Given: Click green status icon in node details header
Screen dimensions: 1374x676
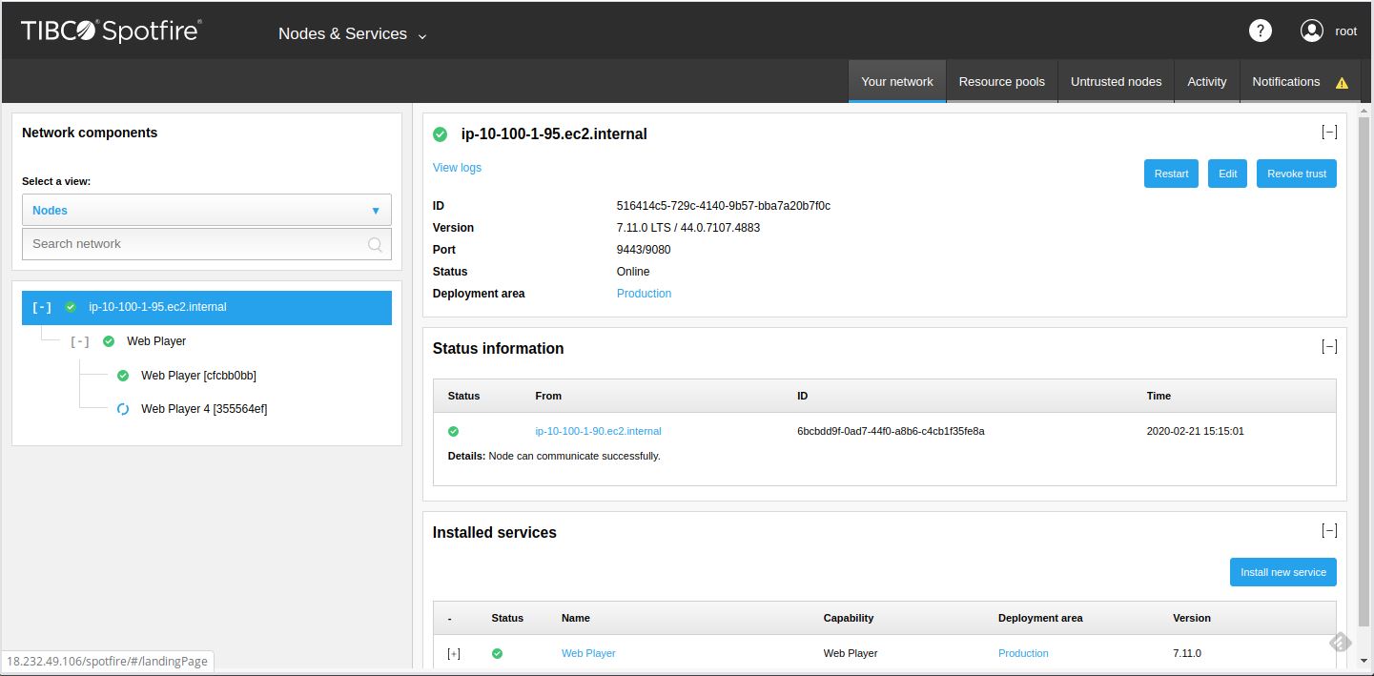Looking at the screenshot, I should pyautogui.click(x=440, y=134).
